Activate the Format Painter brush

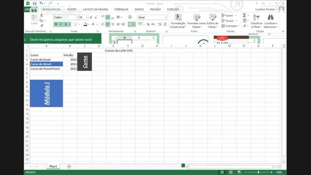(x=41, y=26)
